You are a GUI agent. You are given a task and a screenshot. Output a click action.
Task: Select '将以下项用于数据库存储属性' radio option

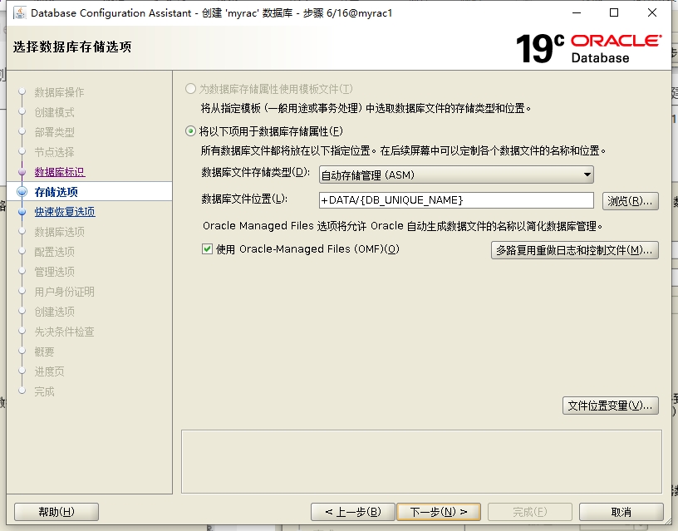coord(190,131)
